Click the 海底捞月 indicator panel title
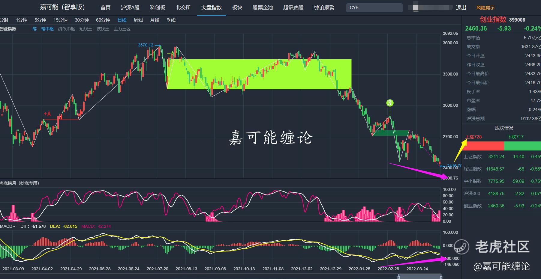The height and width of the screenshot is (279, 541). [x=20, y=183]
